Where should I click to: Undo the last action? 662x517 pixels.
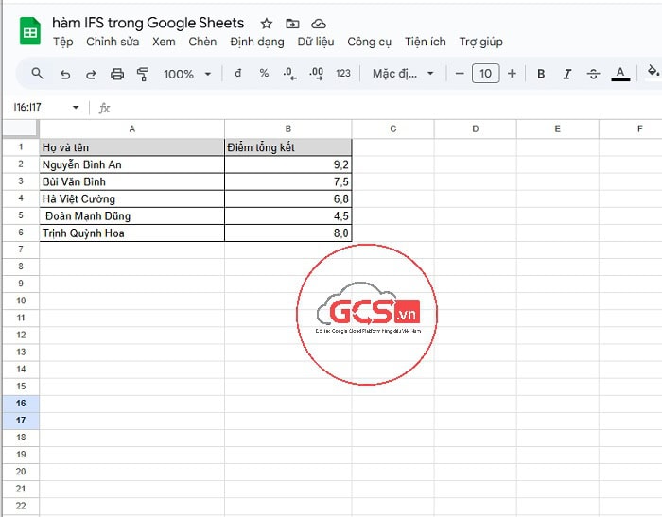pyautogui.click(x=64, y=74)
